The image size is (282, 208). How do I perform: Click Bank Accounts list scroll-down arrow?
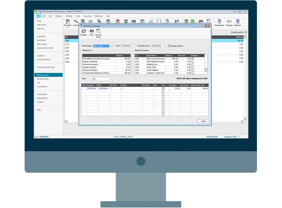coord(206,73)
